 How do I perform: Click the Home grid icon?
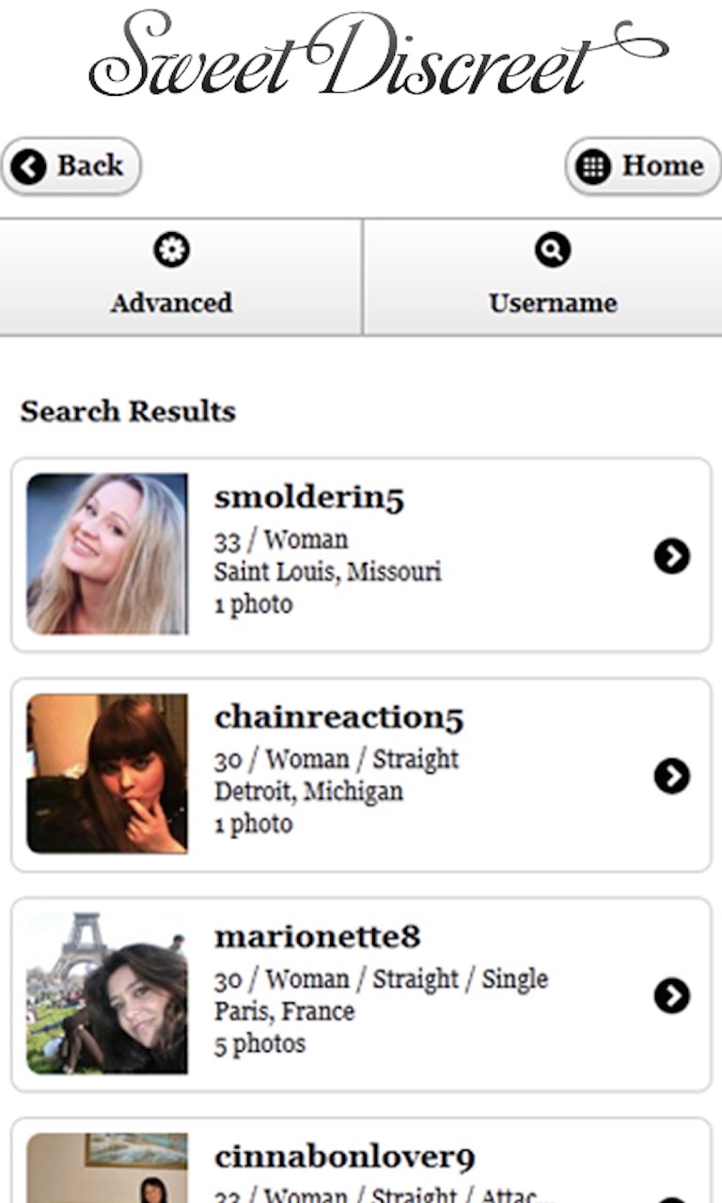pyautogui.click(x=592, y=167)
